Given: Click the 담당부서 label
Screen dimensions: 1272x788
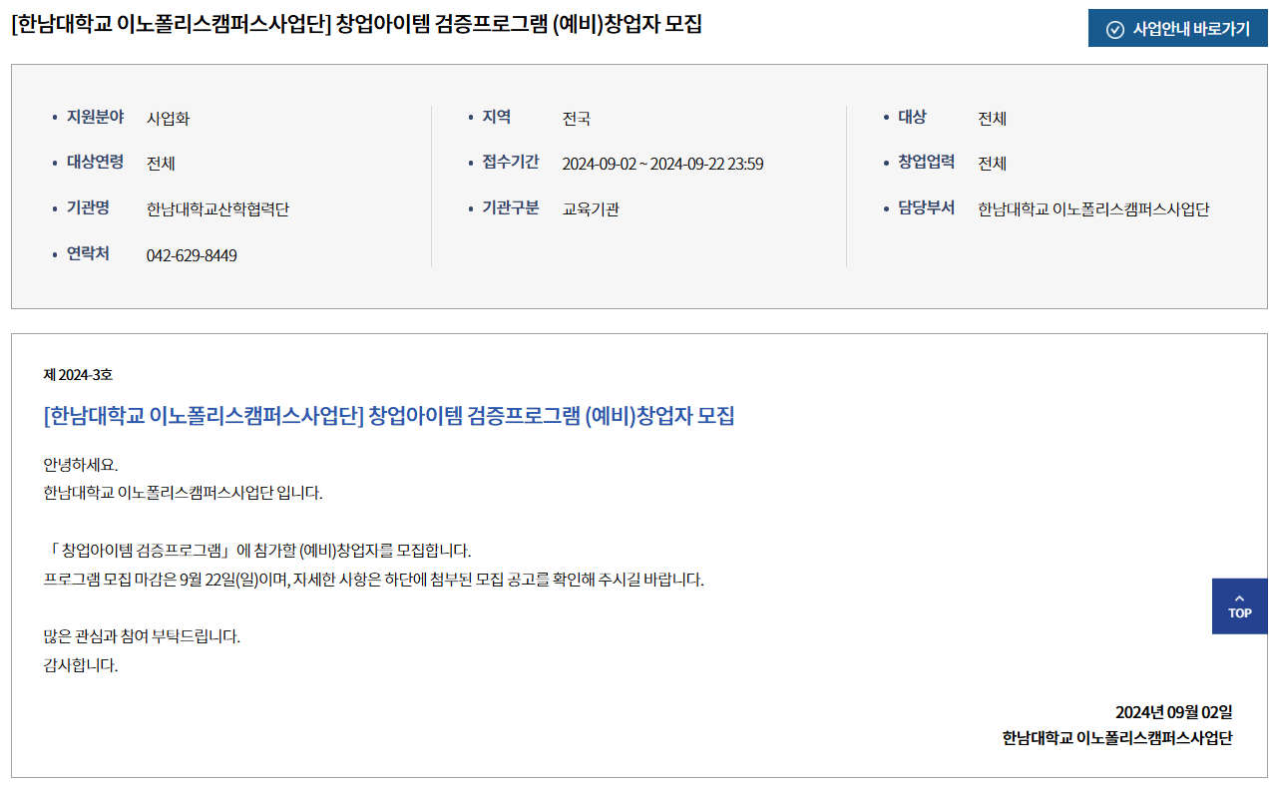Looking at the screenshot, I should (x=926, y=207).
